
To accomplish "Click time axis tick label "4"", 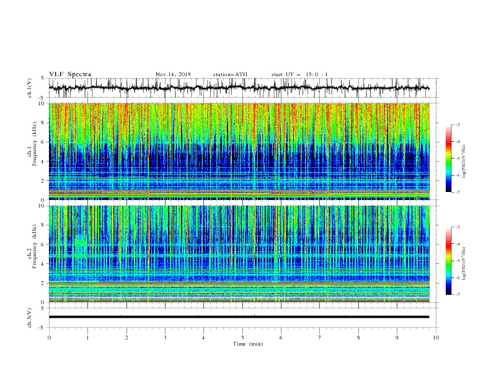I will click(204, 338).
